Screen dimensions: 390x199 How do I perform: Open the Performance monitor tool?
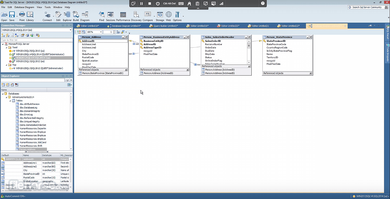click(123, 16)
